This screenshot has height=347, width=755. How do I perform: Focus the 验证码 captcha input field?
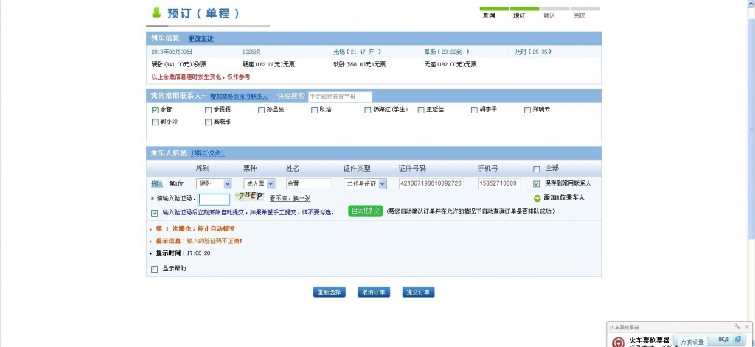215,199
